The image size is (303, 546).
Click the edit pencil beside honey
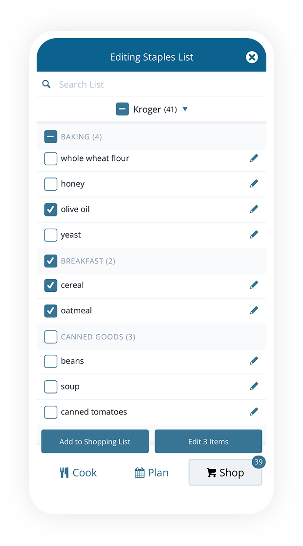click(254, 183)
